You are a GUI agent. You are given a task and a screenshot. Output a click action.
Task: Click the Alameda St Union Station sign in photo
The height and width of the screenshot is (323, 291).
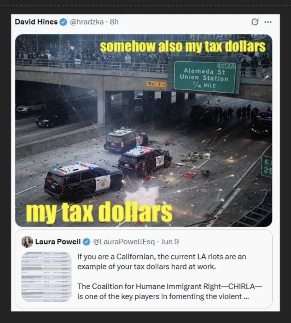coord(204,77)
